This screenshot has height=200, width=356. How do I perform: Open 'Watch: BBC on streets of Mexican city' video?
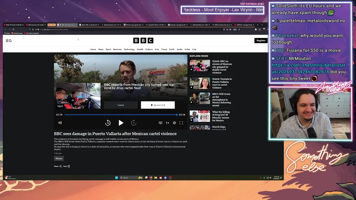click(222, 67)
